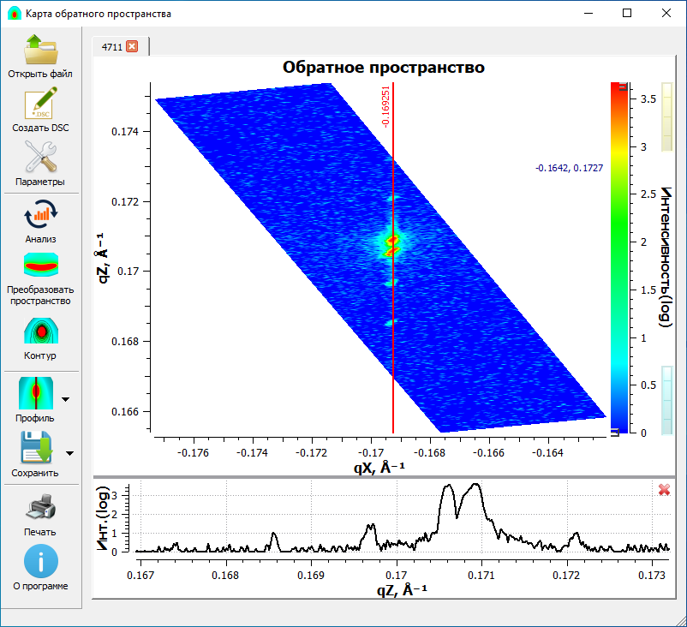Launch the Анализ tool
Viewport: 687px width, 627px height.
tap(40, 214)
